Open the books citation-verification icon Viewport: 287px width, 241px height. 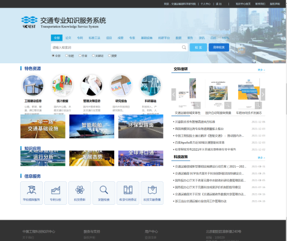pos(128,190)
